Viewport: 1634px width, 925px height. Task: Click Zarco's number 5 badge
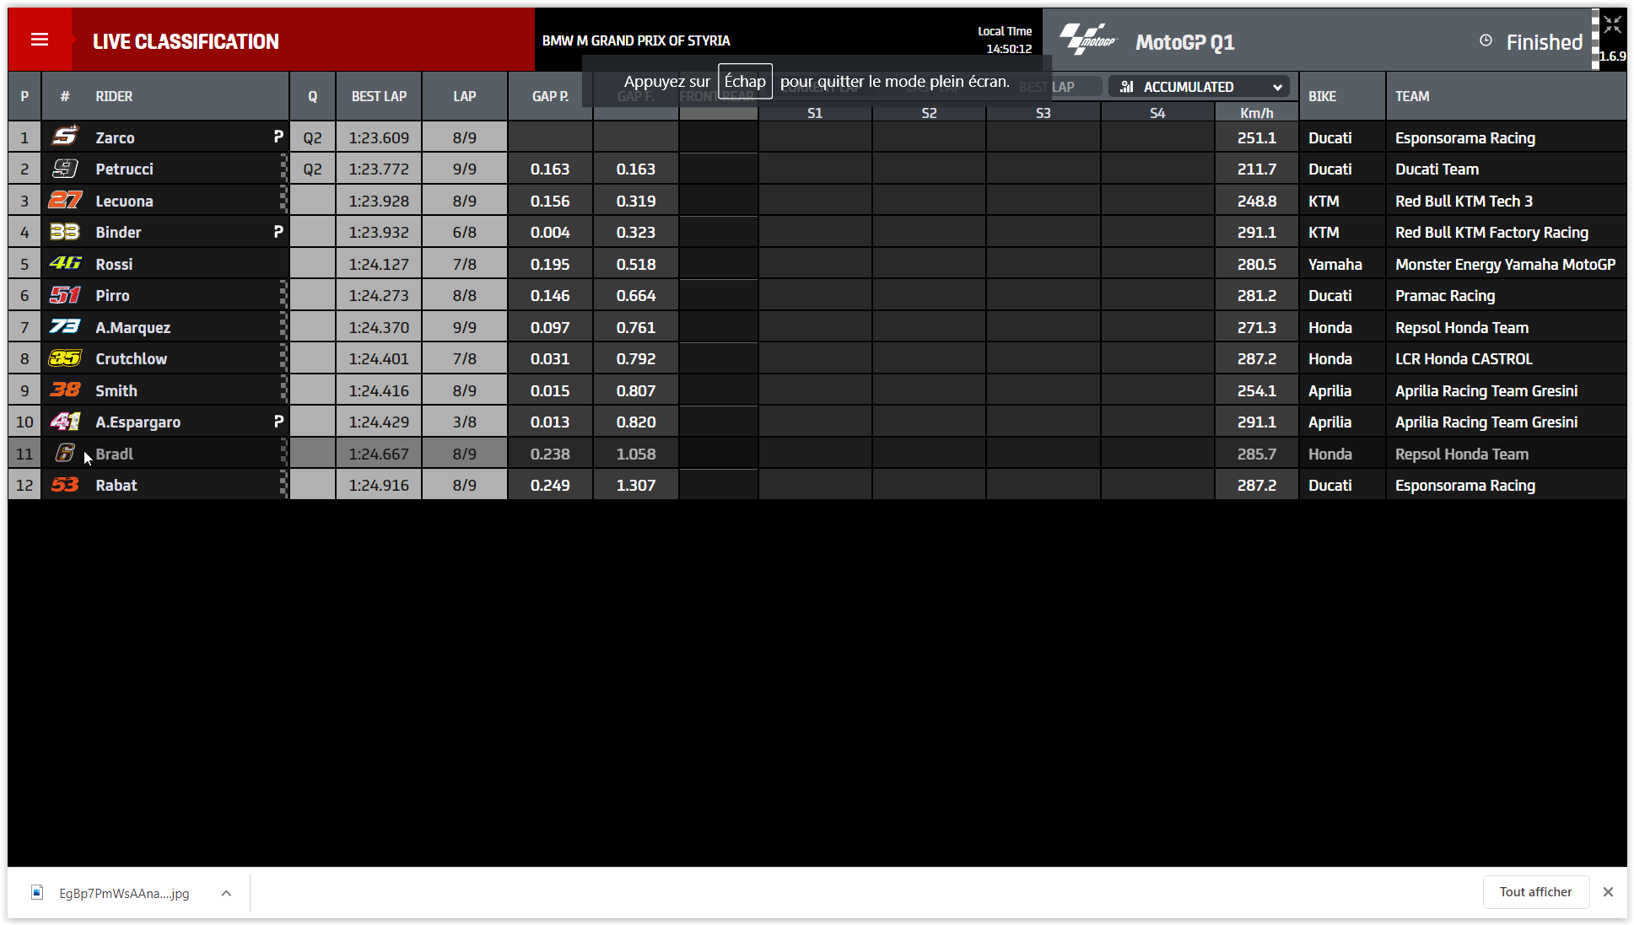point(65,137)
